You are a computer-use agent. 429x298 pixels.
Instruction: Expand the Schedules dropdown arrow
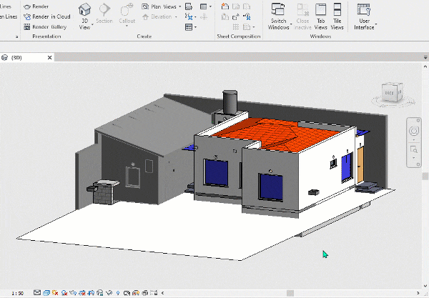pos(210,6)
